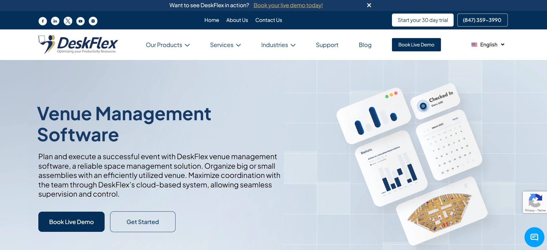Click the DeskFlex logo
Screen dimensions: 547x250
(78, 44)
